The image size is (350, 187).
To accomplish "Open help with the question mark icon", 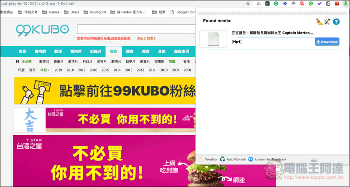I will tap(336, 21).
